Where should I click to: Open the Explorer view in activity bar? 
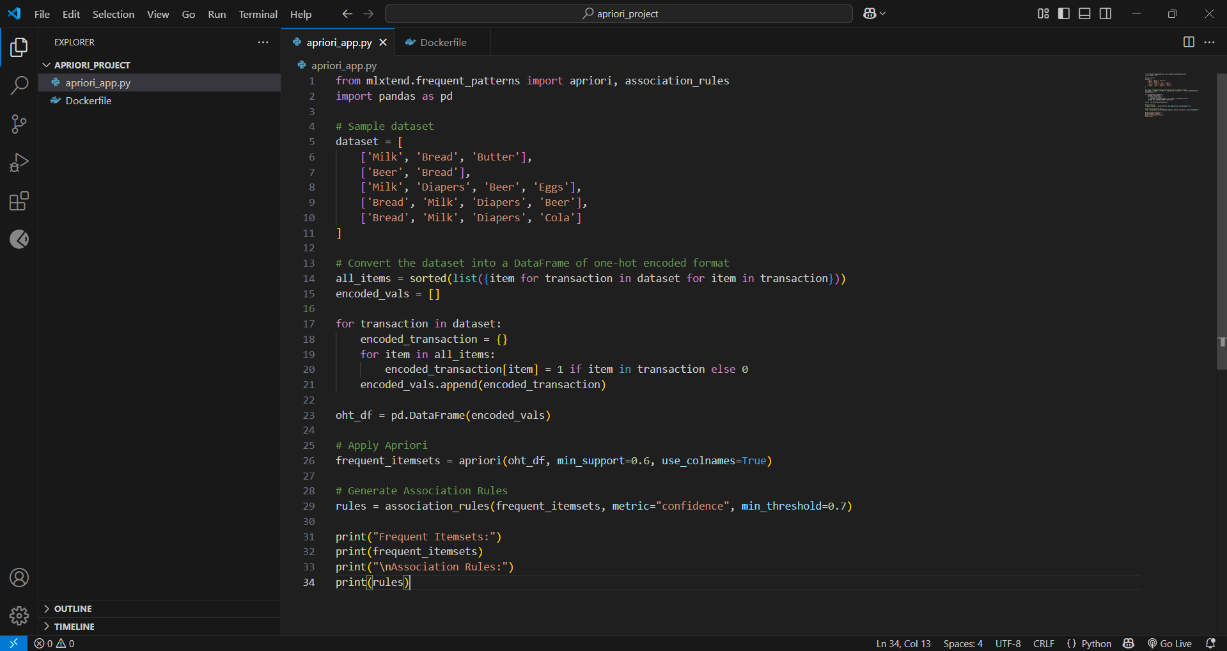click(19, 47)
